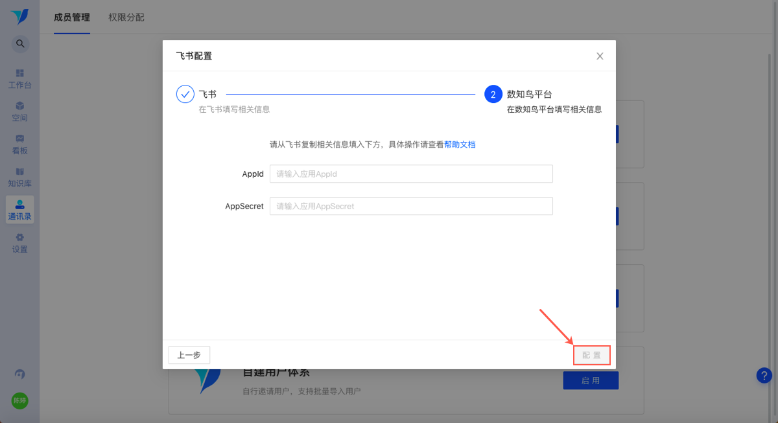The width and height of the screenshot is (778, 423).
Task: Open the 工作台 workbench sidebar item
Action: pyautogui.click(x=19, y=79)
